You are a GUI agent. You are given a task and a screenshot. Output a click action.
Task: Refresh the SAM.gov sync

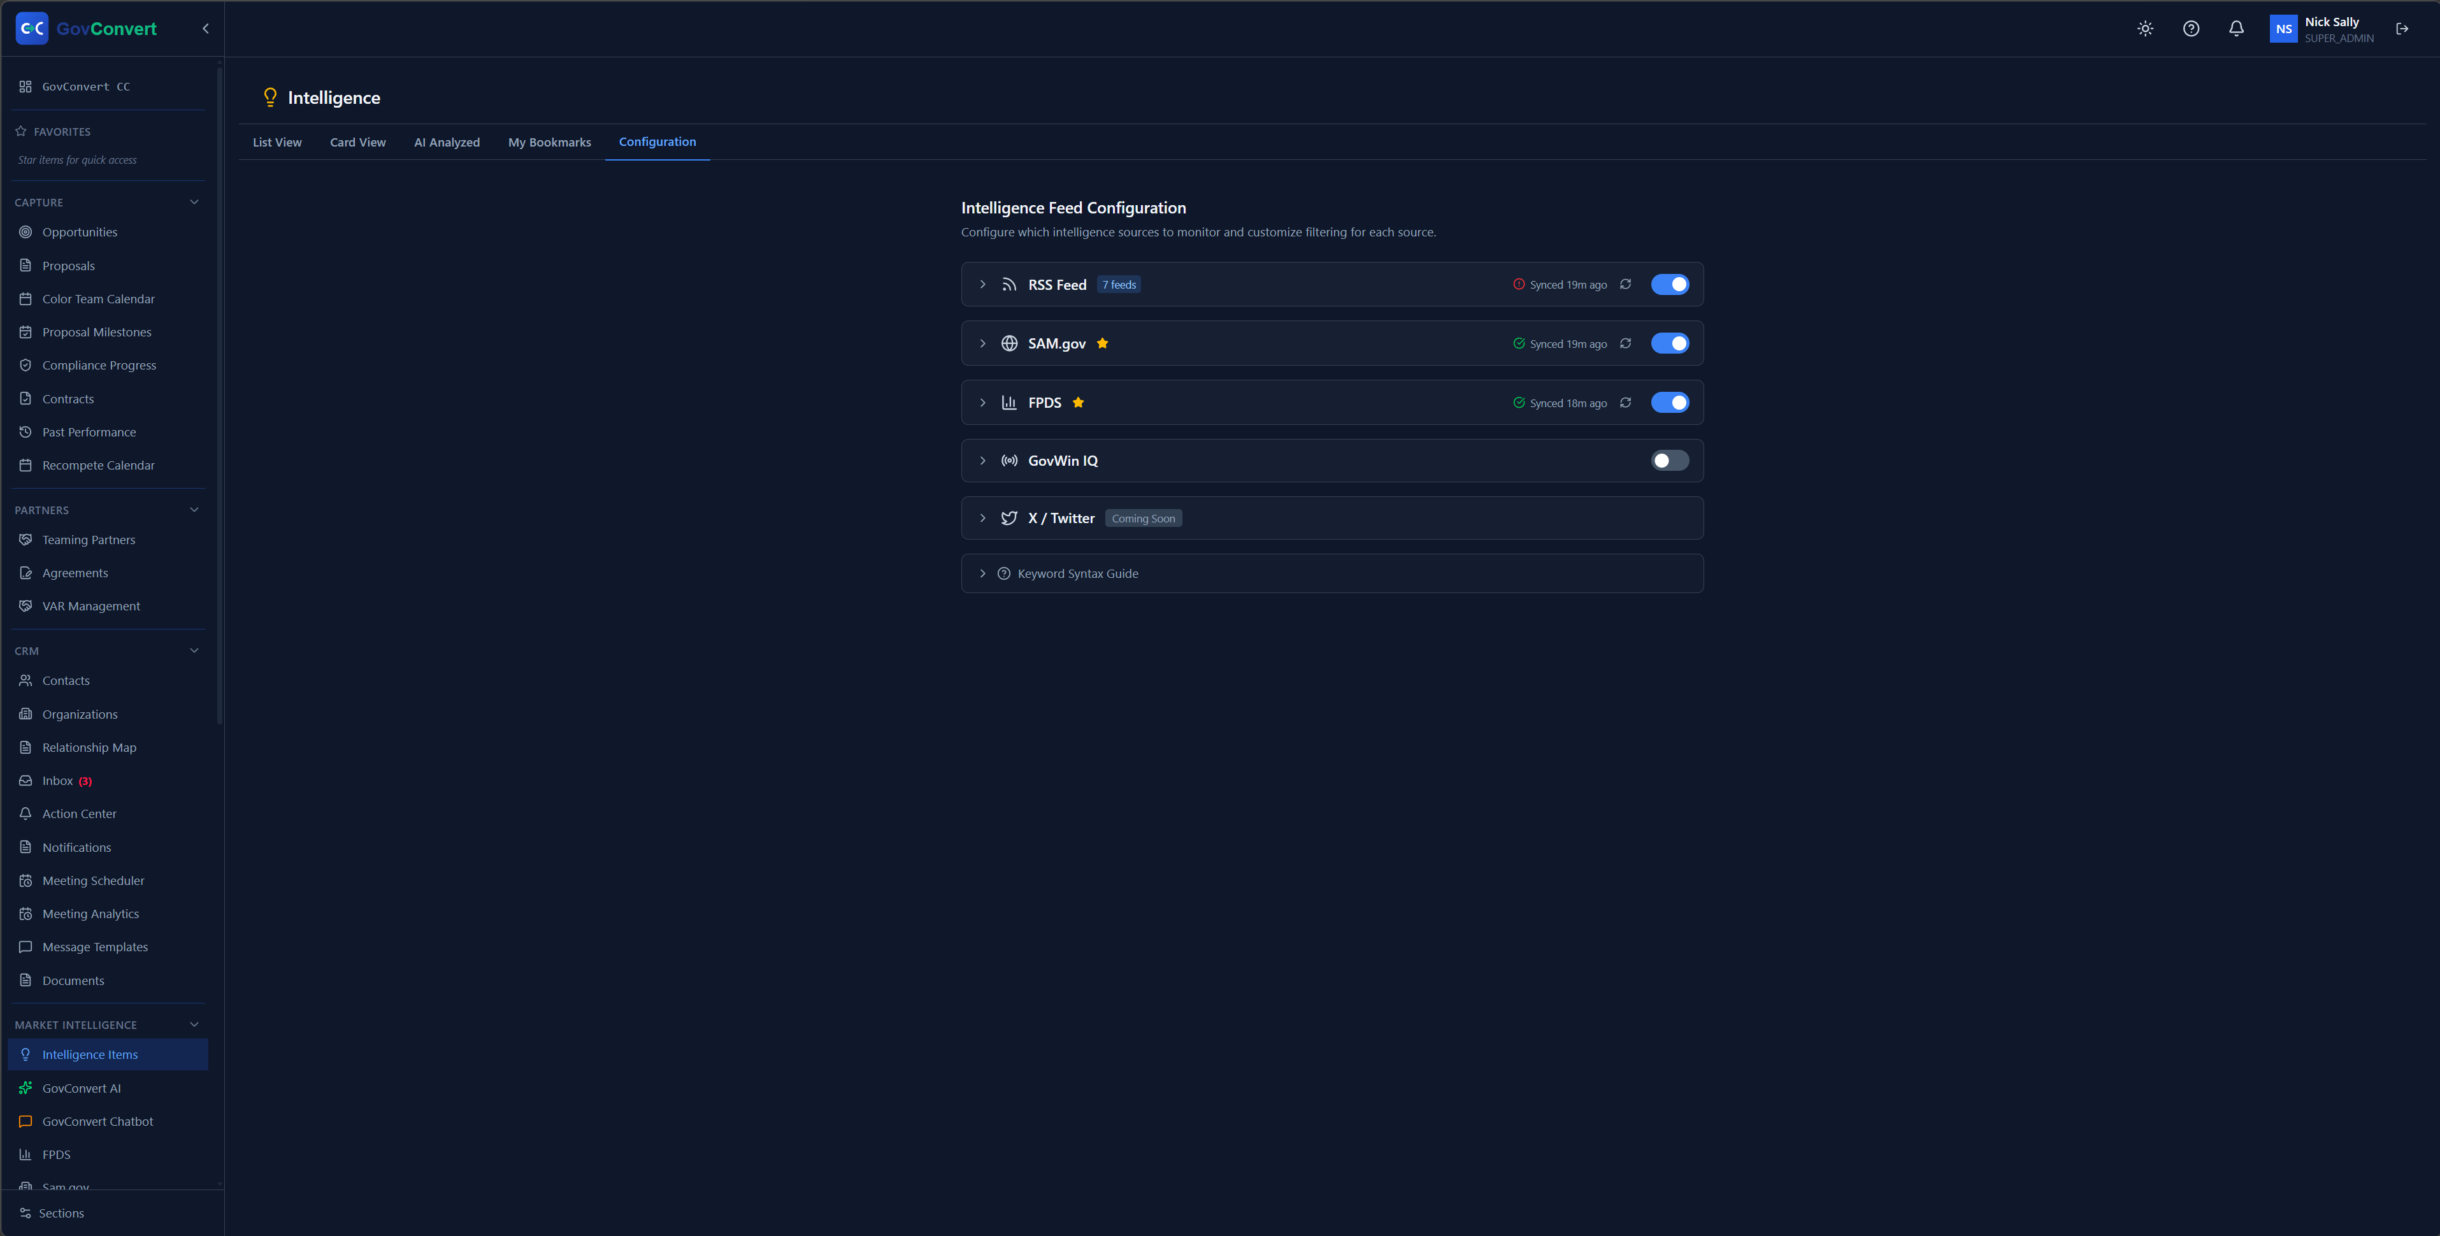1625,343
